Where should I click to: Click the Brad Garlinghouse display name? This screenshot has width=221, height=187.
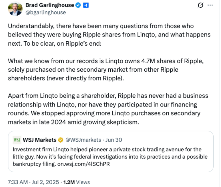tap(50, 5)
